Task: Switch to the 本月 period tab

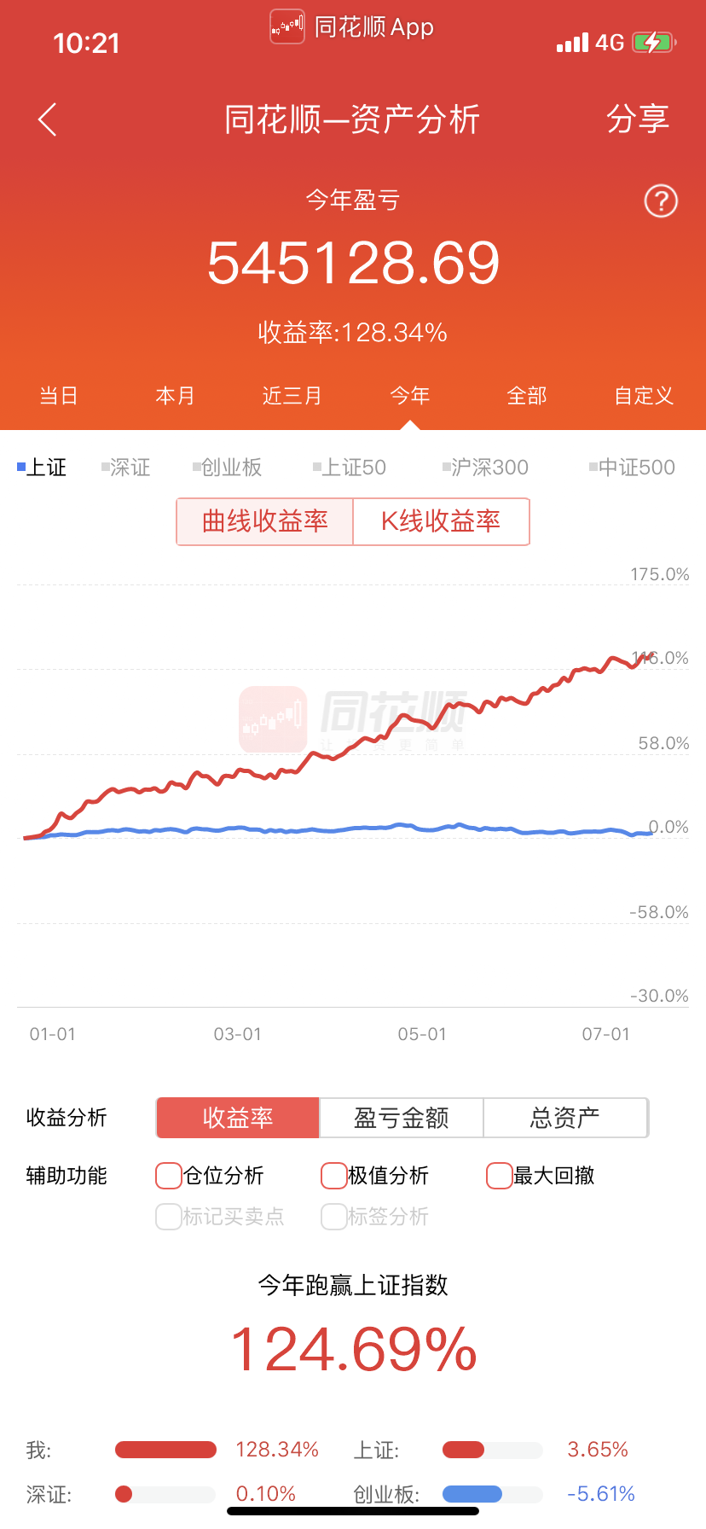Action: (x=175, y=396)
